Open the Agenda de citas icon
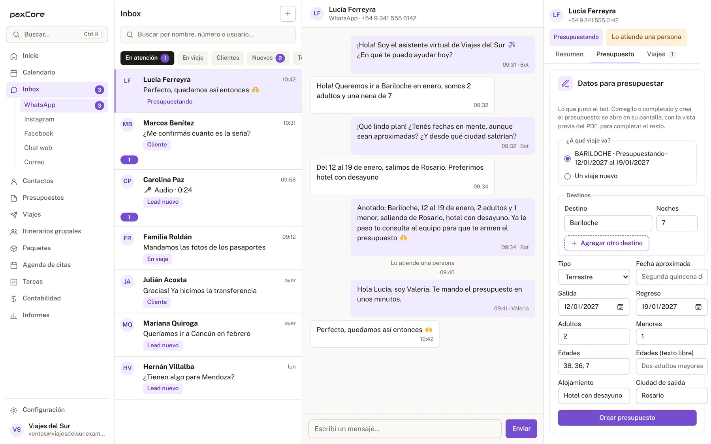Viewport: 711px width, 444px height. pos(14,265)
